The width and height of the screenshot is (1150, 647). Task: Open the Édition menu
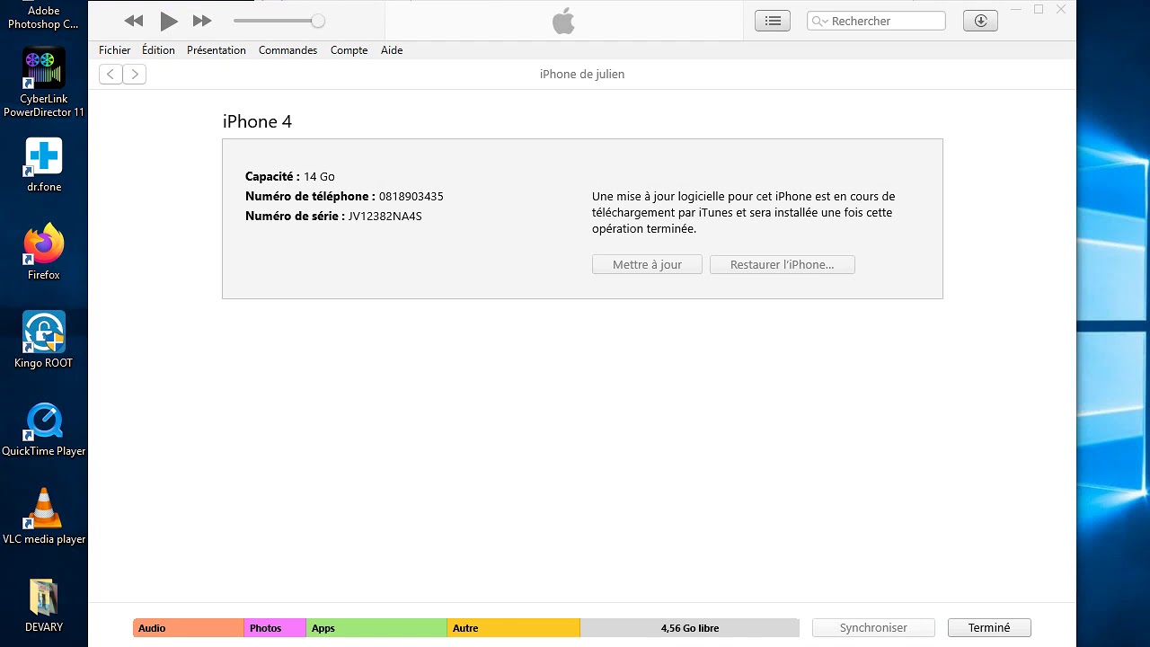point(158,50)
